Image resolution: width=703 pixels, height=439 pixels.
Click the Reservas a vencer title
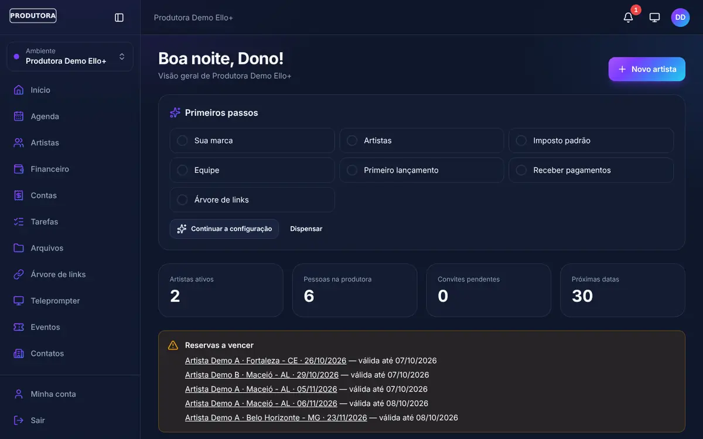point(219,345)
